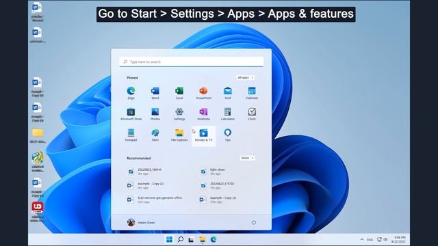438x246 pixels.
Task: Open the Edge app in Pinned
Action: tap(131, 93)
